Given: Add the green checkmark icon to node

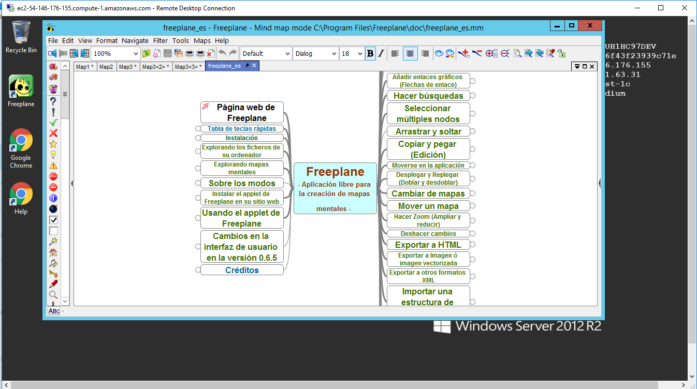Looking at the screenshot, I should 53,123.
